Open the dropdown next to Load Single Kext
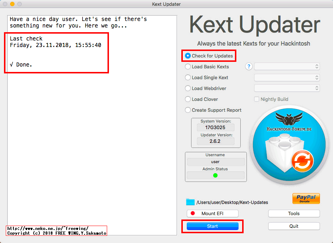 click(x=287, y=77)
